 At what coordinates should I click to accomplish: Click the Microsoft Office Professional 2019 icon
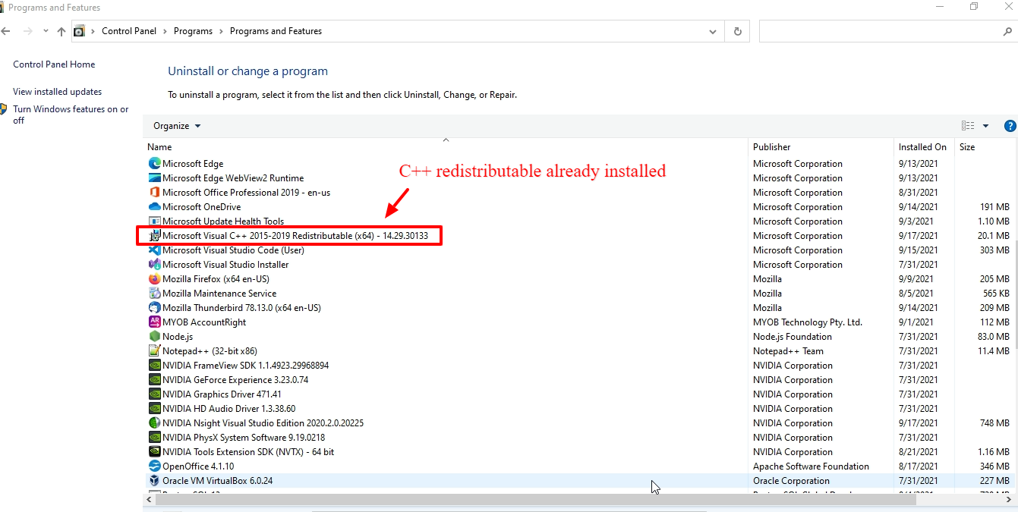tap(155, 192)
